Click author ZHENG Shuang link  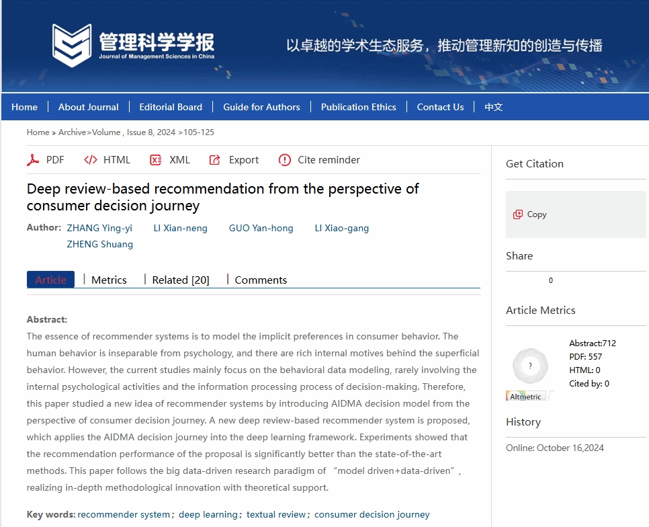click(99, 245)
